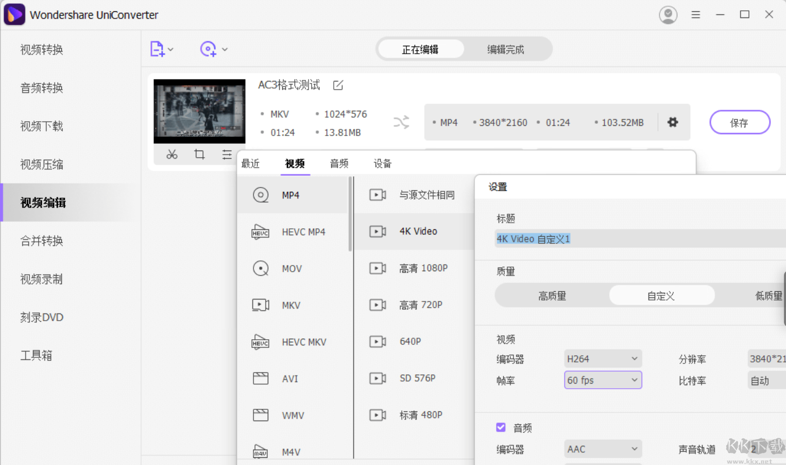The height and width of the screenshot is (465, 786).
Task: Click the video preview thumbnail
Action: (199, 111)
